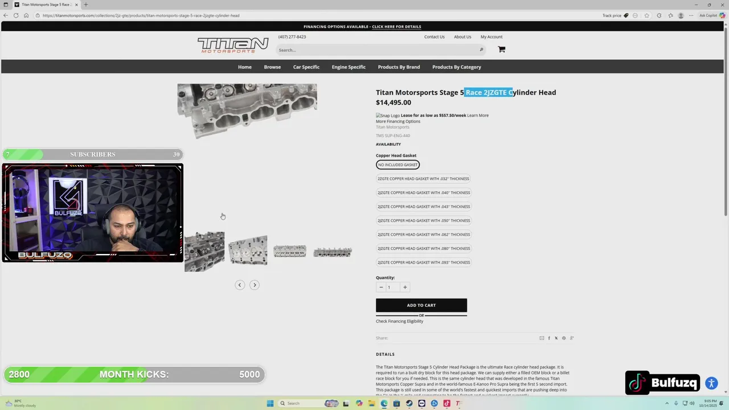The image size is (729, 410).
Task: Select No Included Gasket option
Action: [x=398, y=165]
